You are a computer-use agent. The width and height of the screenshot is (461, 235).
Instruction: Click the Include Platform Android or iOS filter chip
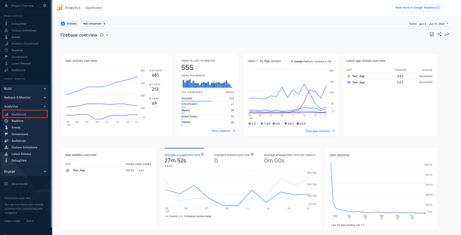tap(311, 61)
